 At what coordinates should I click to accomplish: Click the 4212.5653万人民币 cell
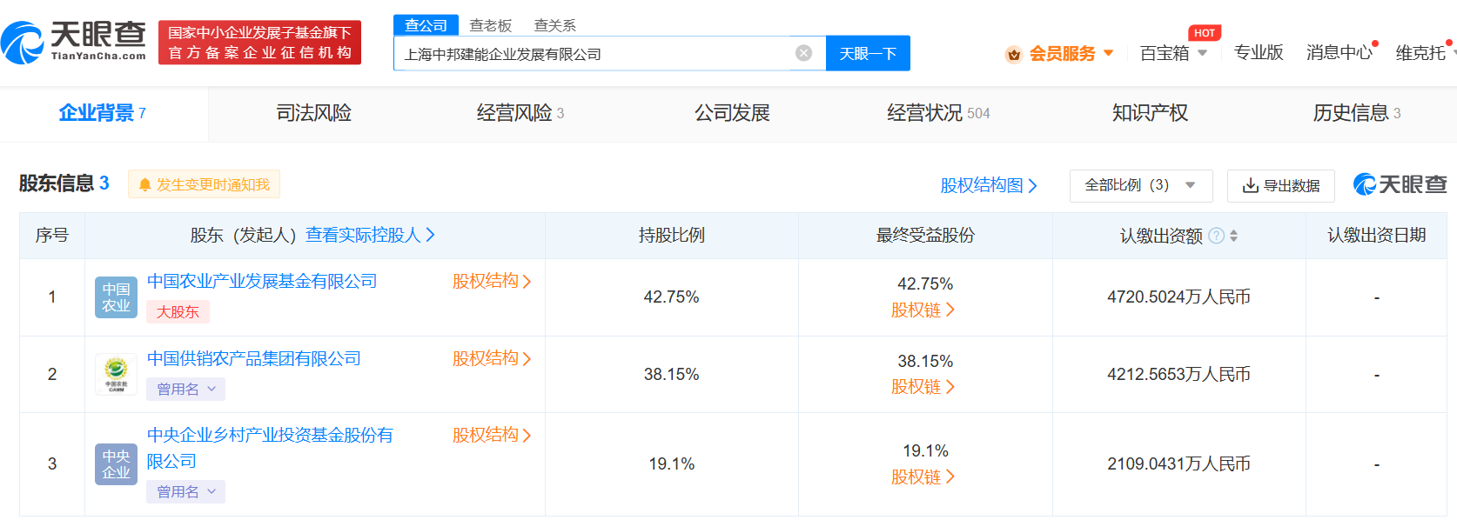1178,375
